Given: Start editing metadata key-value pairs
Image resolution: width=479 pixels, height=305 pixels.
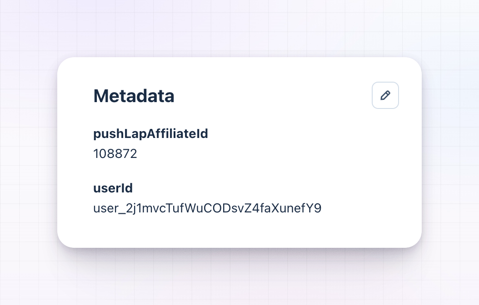Looking at the screenshot, I should coord(385,95).
